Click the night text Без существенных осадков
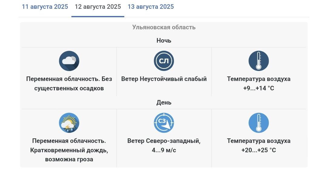This screenshot has height=171, width=327. coord(73,83)
